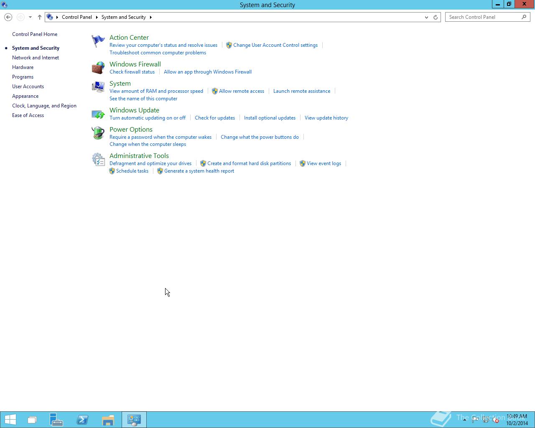Expand the arrow before Control Panel breadcrumb

tap(57, 17)
